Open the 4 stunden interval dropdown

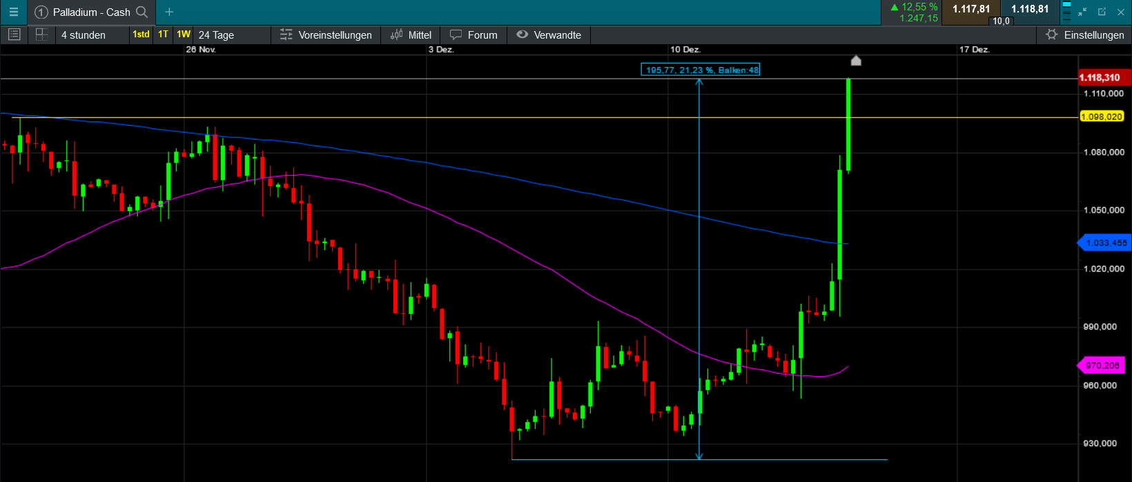pos(92,35)
